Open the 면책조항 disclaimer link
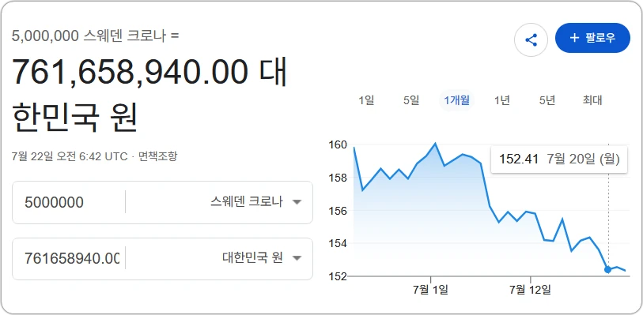Image resolution: width=643 pixels, height=315 pixels. (x=158, y=156)
